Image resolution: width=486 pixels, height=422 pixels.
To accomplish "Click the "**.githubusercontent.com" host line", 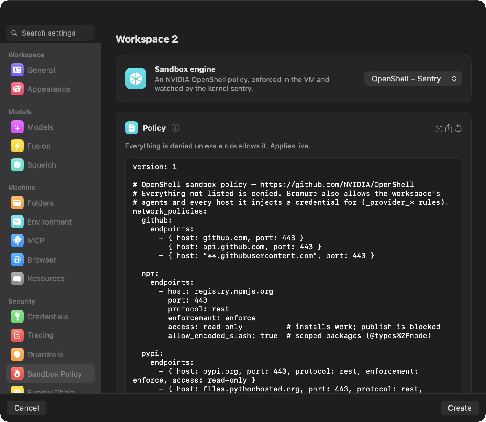I will pos(267,256).
